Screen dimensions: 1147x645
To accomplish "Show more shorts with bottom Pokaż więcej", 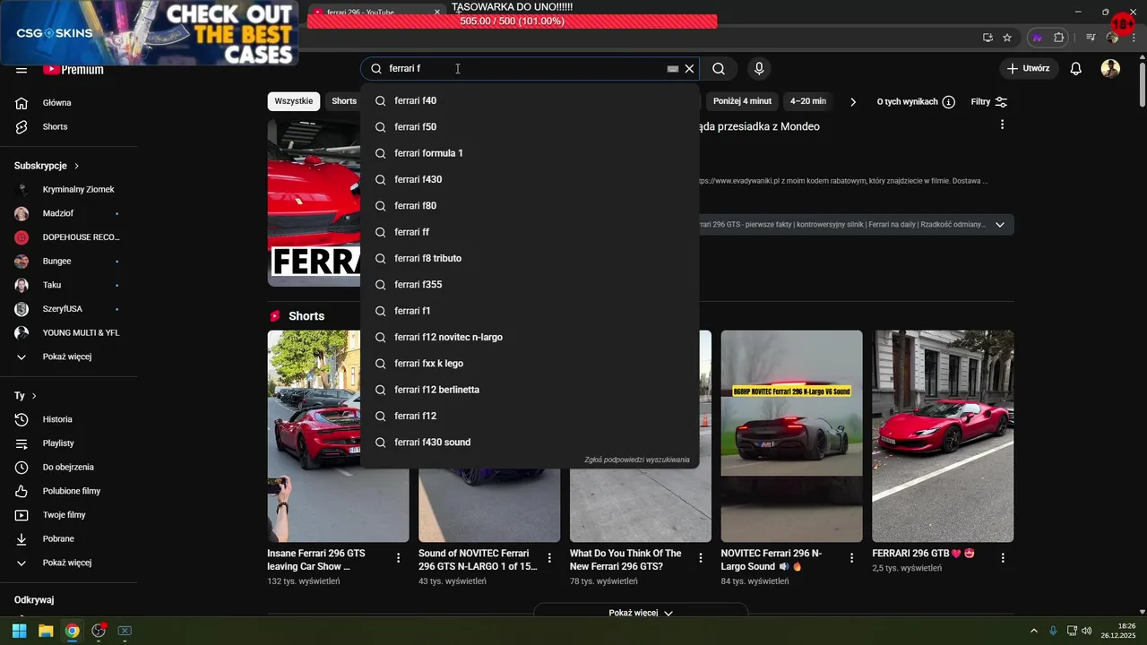I will (640, 613).
